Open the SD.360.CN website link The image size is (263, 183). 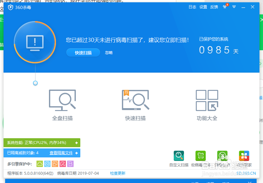click(246, 173)
